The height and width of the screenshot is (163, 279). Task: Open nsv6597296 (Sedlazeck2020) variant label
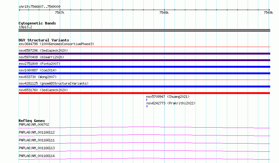[x=43, y=50]
